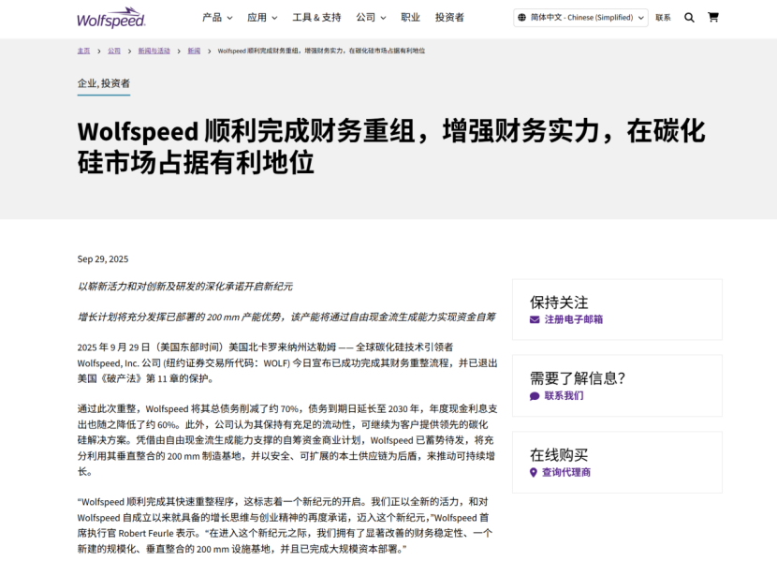Open the 投资者 menu item
This screenshot has height=561, width=777.
[x=449, y=17]
